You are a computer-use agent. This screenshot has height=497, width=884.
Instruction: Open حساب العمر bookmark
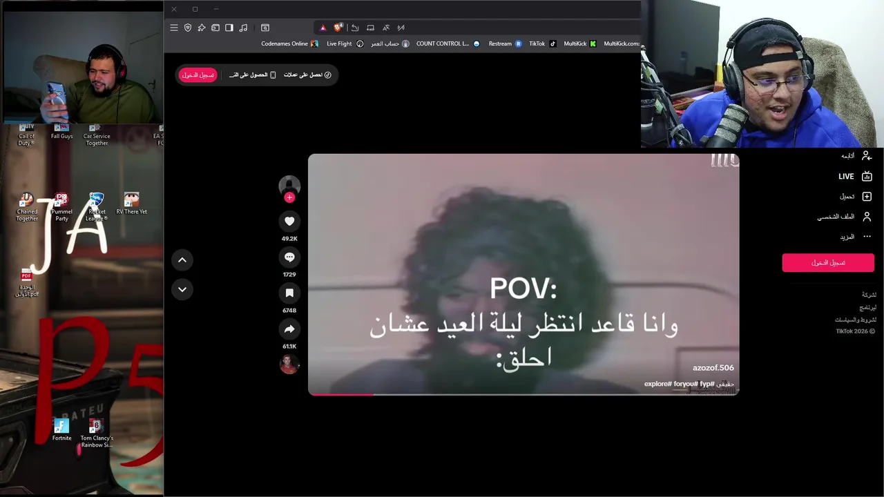(x=390, y=43)
